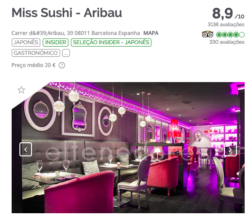Select the JAPONÊS cuisine tag
Viewport: 250px width, 221px height.
pyautogui.click(x=26, y=42)
